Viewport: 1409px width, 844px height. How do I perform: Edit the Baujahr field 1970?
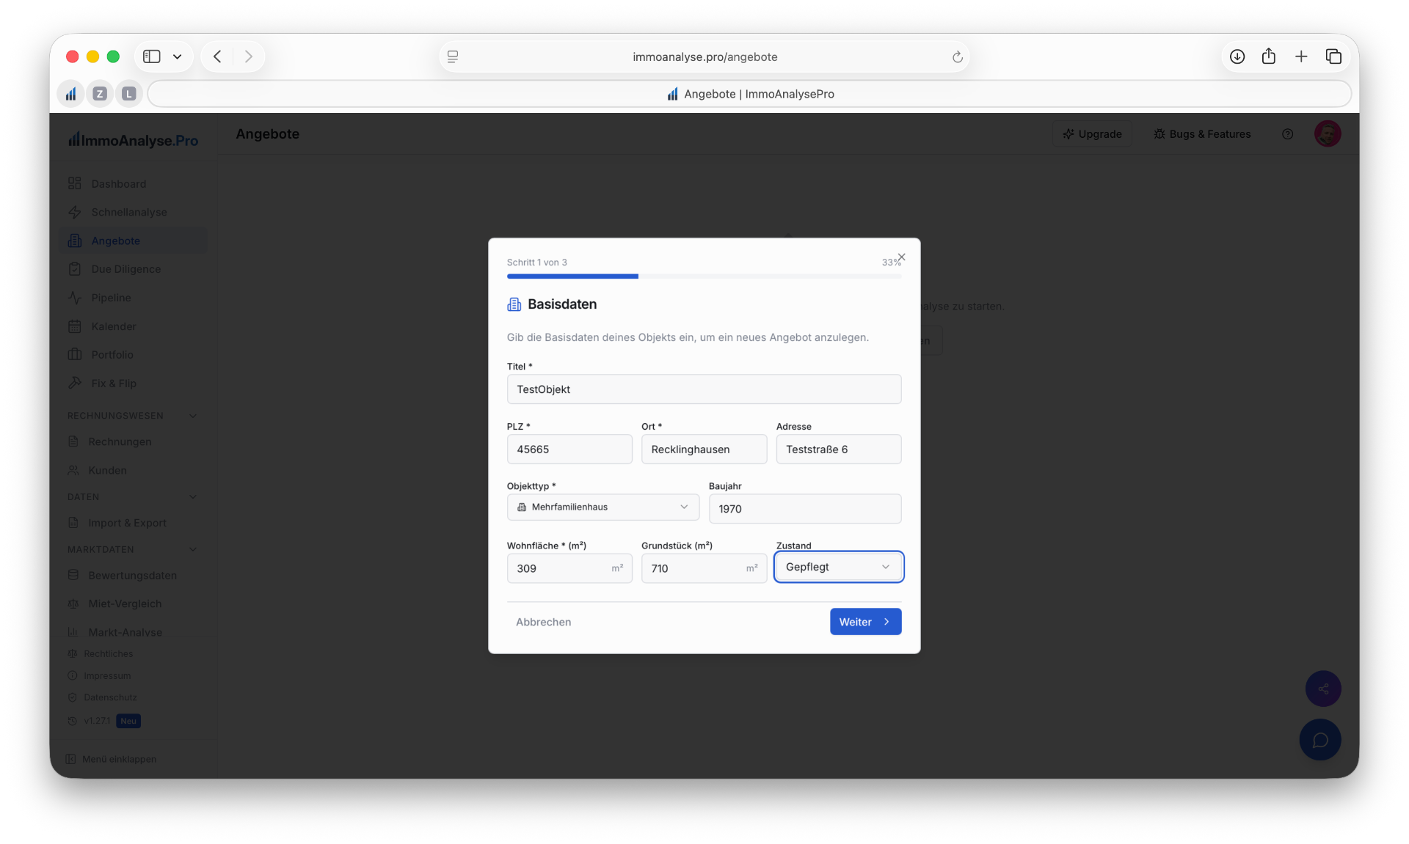click(804, 509)
